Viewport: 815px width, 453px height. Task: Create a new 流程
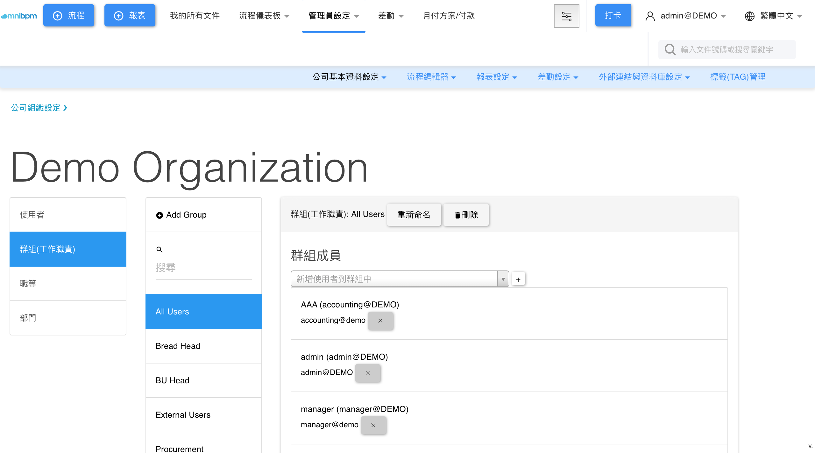tap(69, 15)
